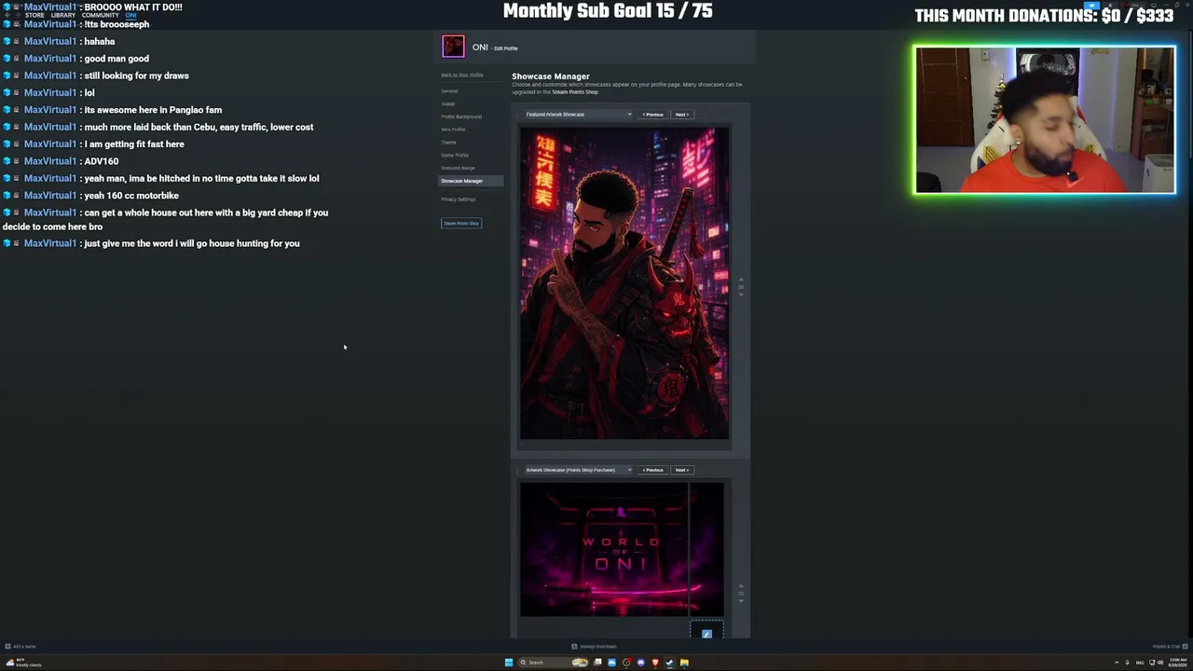Open the Steam app in the taskbar
Screen dimensions: 1193x671
669,663
